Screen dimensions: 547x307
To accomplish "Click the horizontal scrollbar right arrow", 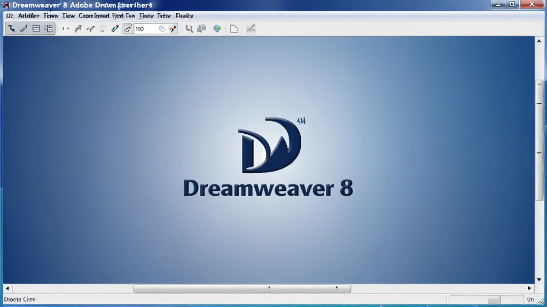I will pyautogui.click(x=529, y=288).
